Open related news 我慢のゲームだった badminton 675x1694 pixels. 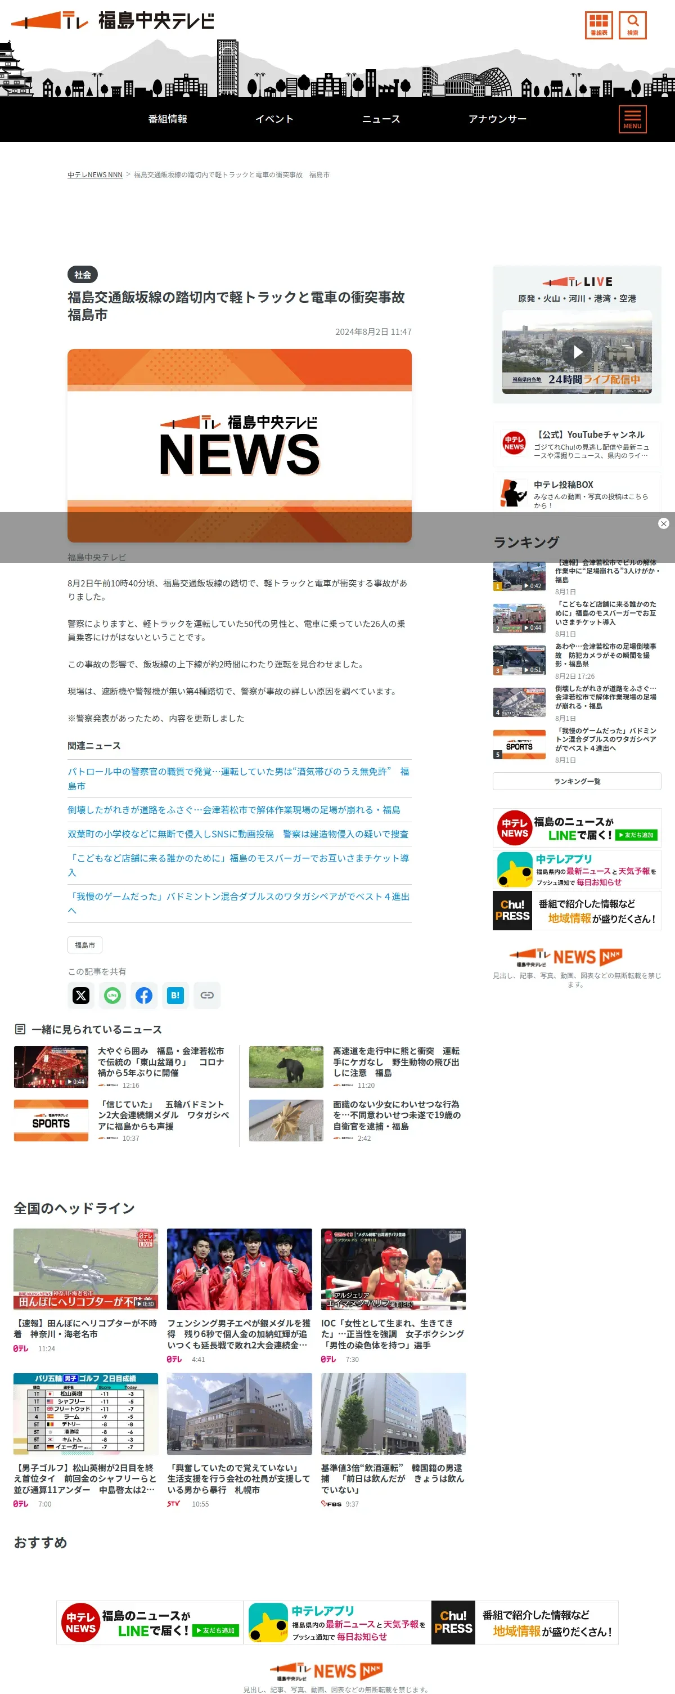click(239, 903)
